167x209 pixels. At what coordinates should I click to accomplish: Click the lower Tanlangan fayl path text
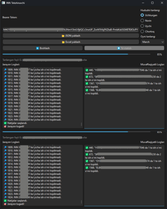(x=45, y=137)
